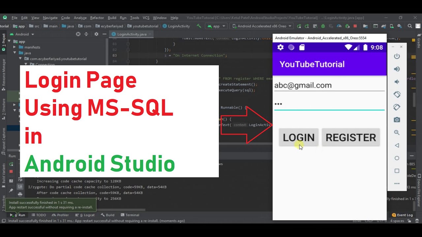Click the Debug app bug icon
Viewport: 422px width, 237px height.
(323, 26)
